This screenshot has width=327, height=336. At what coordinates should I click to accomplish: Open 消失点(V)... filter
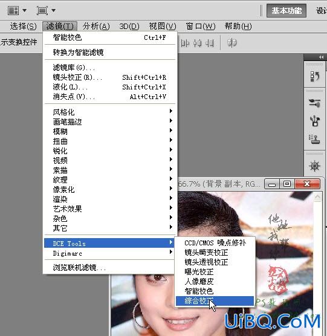pyautogui.click(x=110, y=97)
